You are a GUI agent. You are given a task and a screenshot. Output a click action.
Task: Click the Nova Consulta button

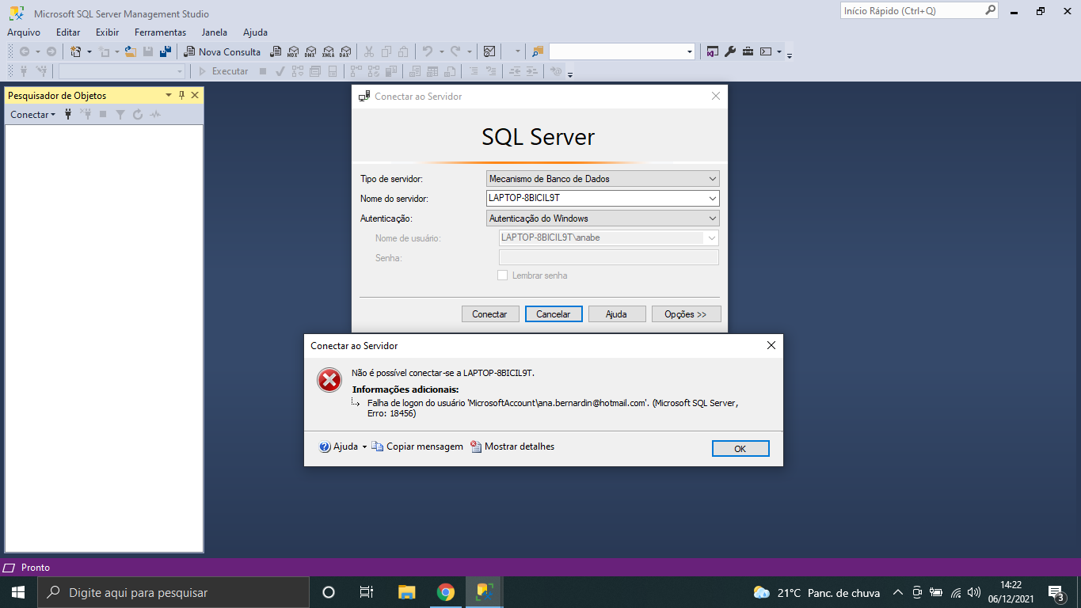click(223, 51)
